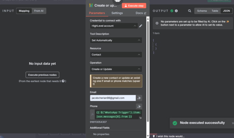Screen dimensions: 234x138
Task: Search the output data
Action: click(189, 11)
